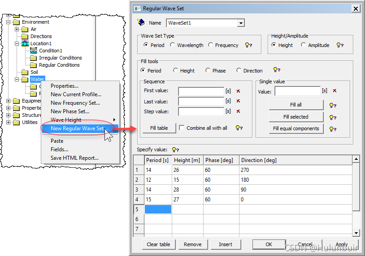Select Height fill tool radio
Image resolution: width=365 pixels, height=256 pixels.
[x=175, y=70]
